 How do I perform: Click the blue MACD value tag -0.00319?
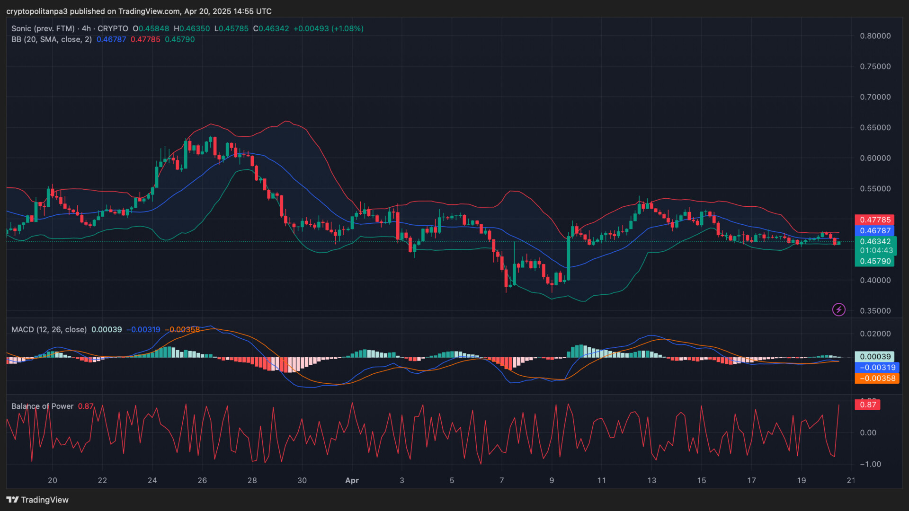[x=877, y=367]
